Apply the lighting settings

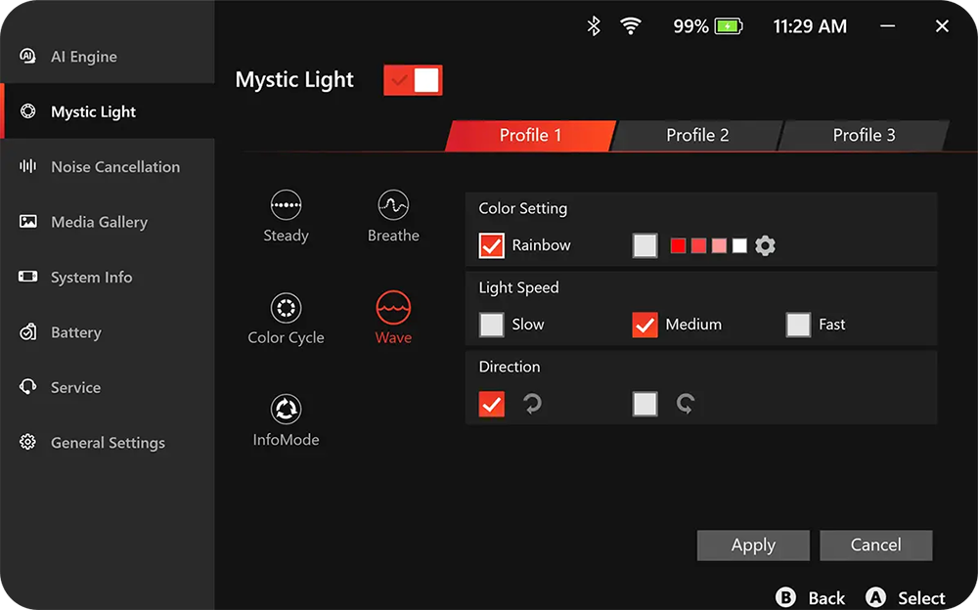753,545
